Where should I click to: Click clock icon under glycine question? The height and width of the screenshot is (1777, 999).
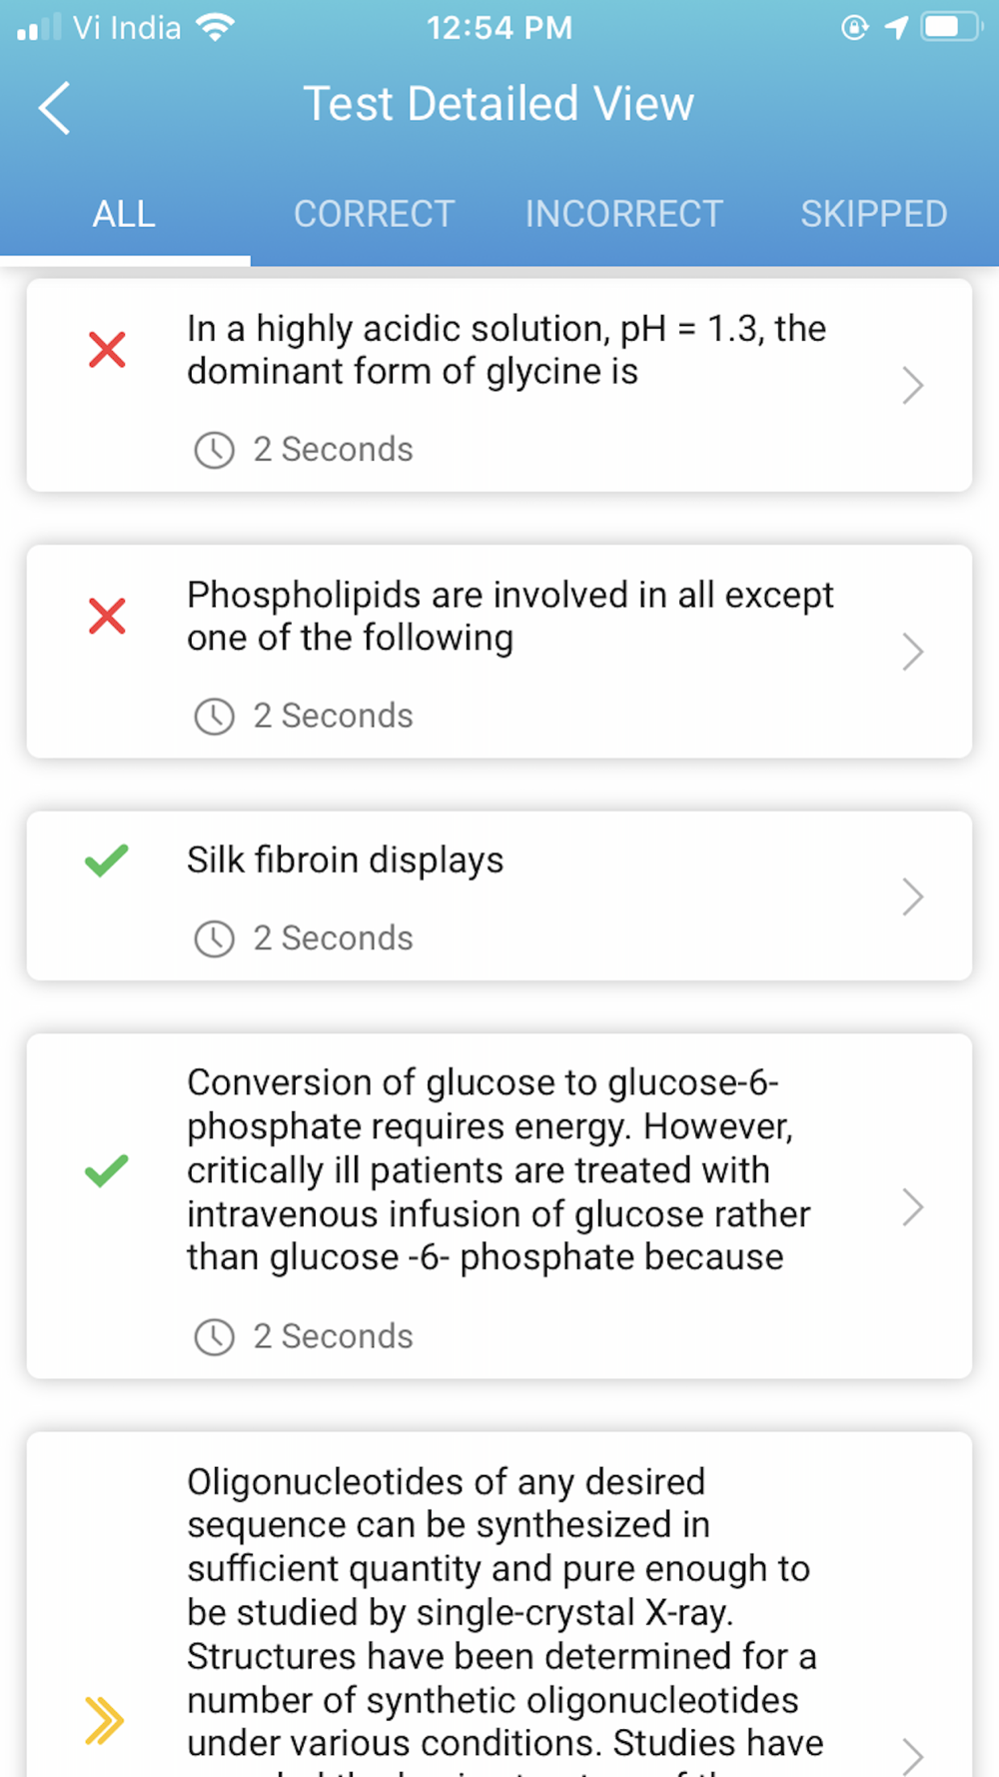pyautogui.click(x=214, y=450)
